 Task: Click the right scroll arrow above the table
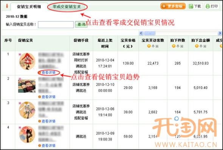point(220,33)
